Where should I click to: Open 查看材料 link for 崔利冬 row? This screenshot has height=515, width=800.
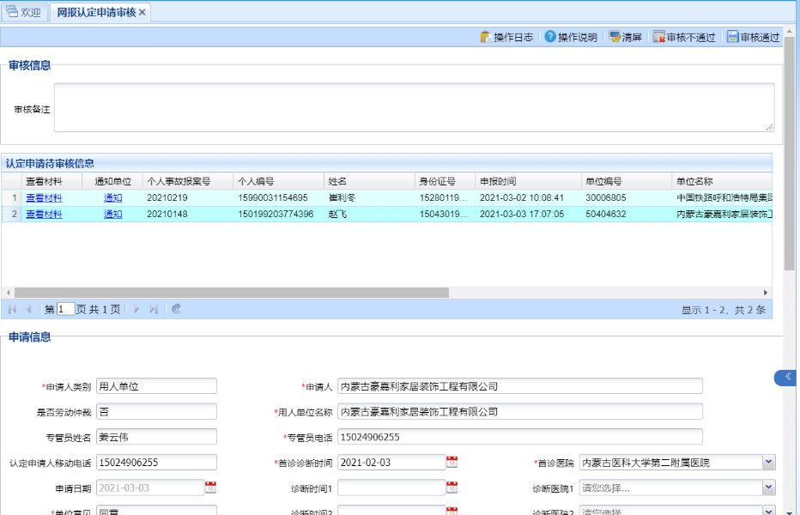(44, 197)
